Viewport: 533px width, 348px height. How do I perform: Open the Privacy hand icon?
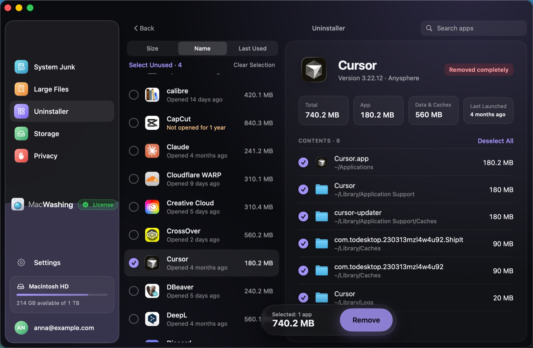click(21, 156)
